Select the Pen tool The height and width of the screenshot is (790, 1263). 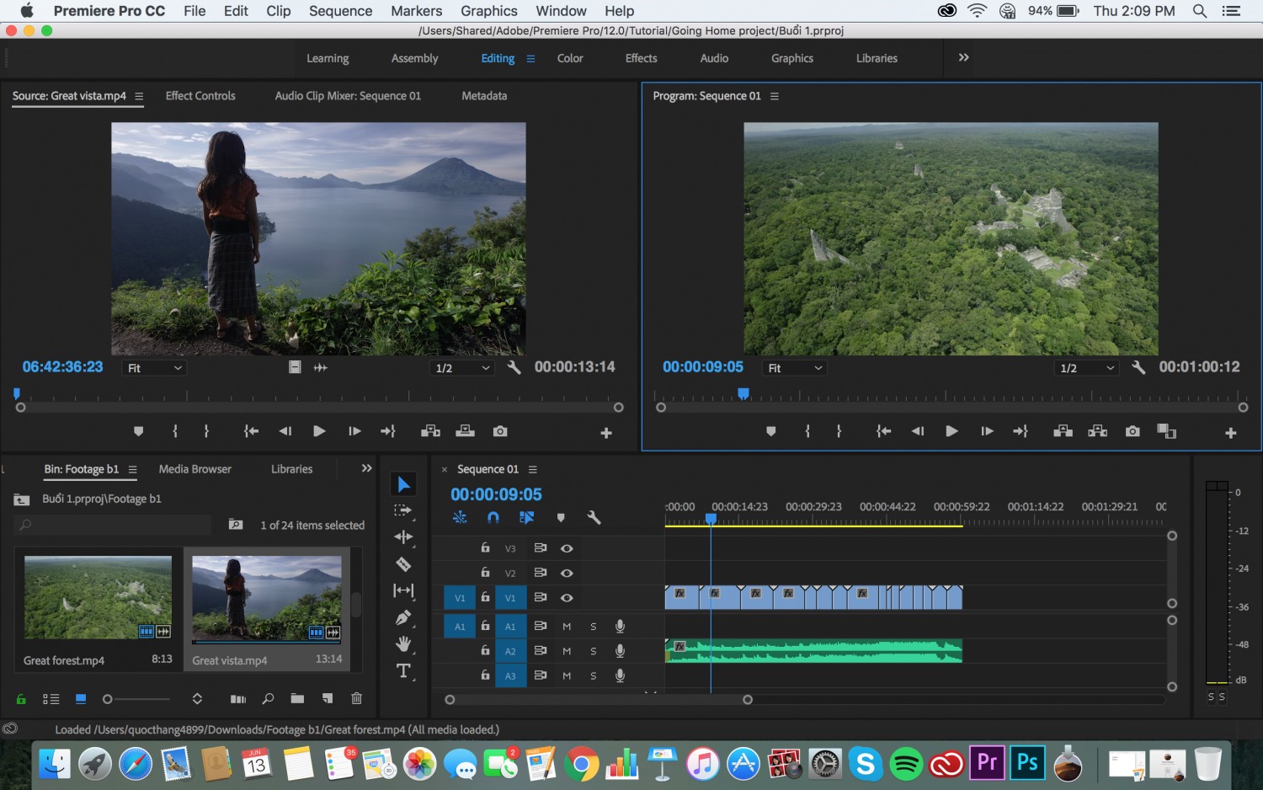point(404,617)
